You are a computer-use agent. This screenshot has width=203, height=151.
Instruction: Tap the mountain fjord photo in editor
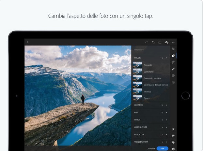click(x=78, y=95)
